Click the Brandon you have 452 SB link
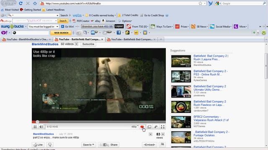This screenshot has width=268, height=150. click(98, 26)
